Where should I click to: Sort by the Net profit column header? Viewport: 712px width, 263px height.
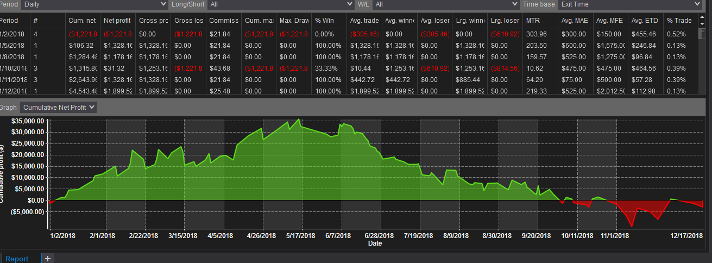click(117, 21)
